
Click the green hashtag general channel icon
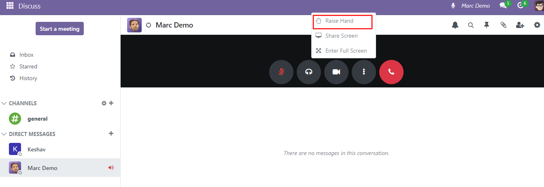[15, 119]
